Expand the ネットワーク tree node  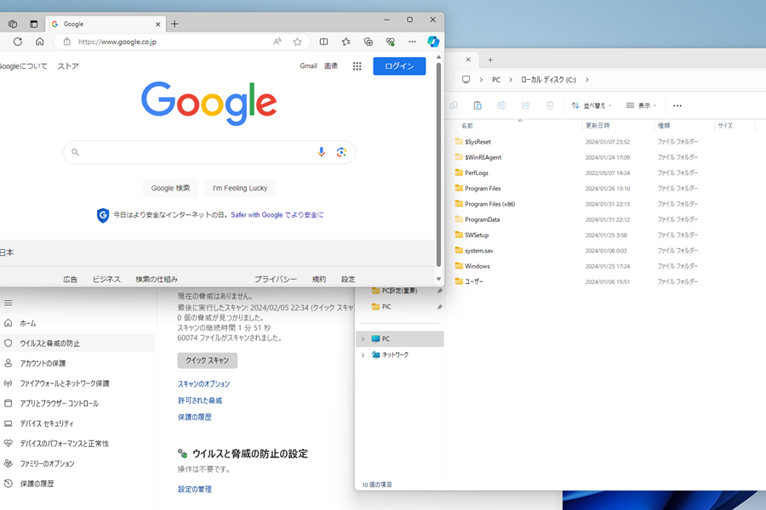pyautogui.click(x=363, y=354)
